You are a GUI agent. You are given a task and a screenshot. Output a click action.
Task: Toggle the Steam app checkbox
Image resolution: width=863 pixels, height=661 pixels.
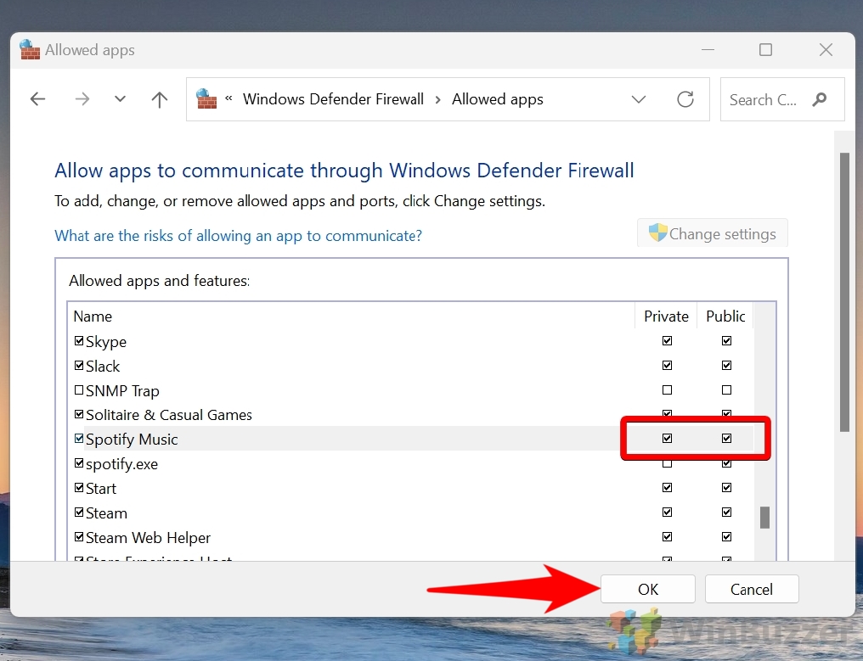coord(79,513)
